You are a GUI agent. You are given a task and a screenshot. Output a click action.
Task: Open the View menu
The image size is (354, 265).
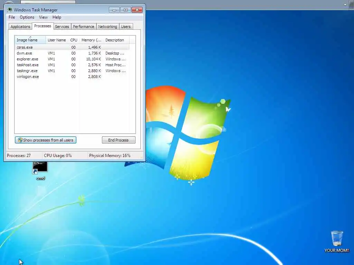(x=43, y=17)
